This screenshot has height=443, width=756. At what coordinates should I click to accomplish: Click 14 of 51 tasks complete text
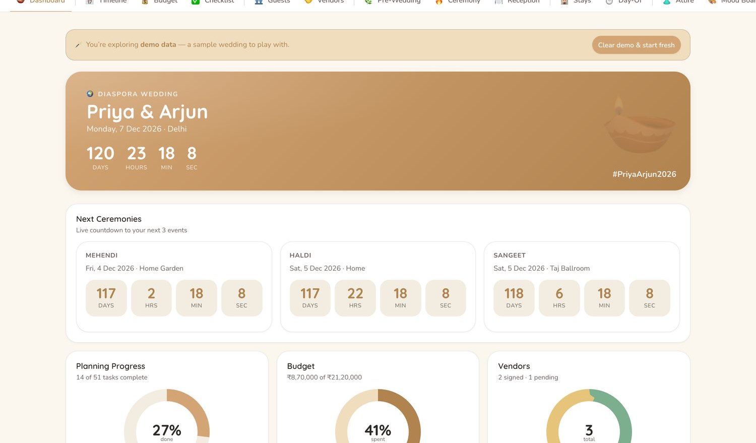(112, 377)
